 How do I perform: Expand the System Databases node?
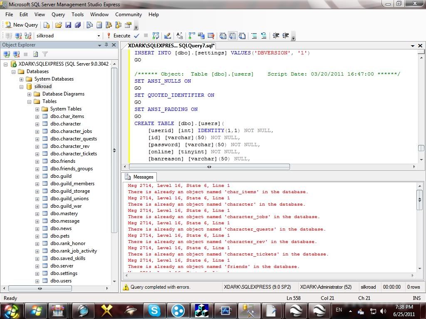pos(22,79)
